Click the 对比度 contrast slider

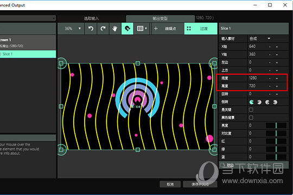tap(276, 133)
